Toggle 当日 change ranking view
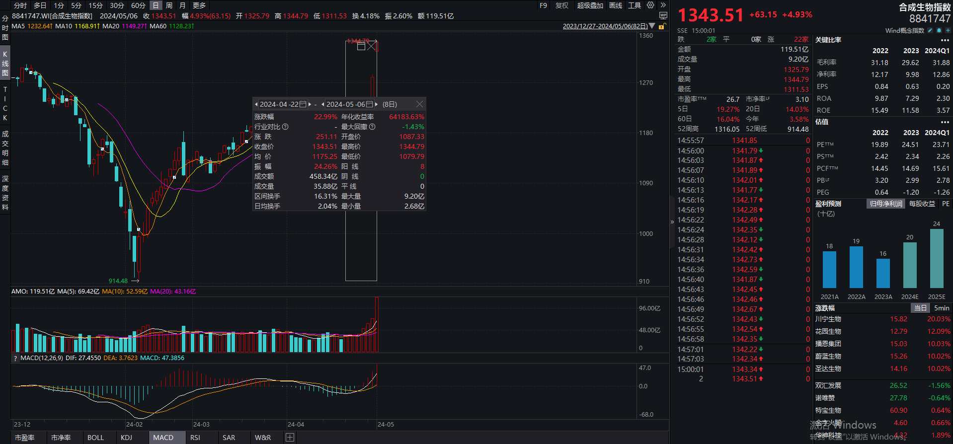The width and height of the screenshot is (953, 444). tap(920, 308)
